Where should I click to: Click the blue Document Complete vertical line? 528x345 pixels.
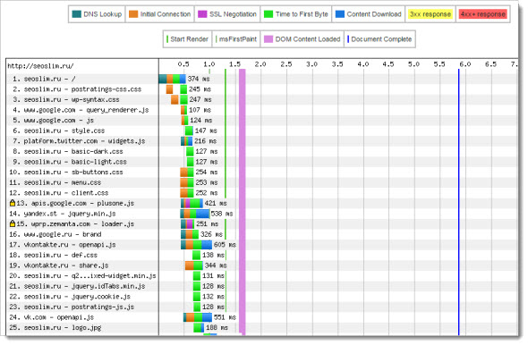tap(458, 202)
